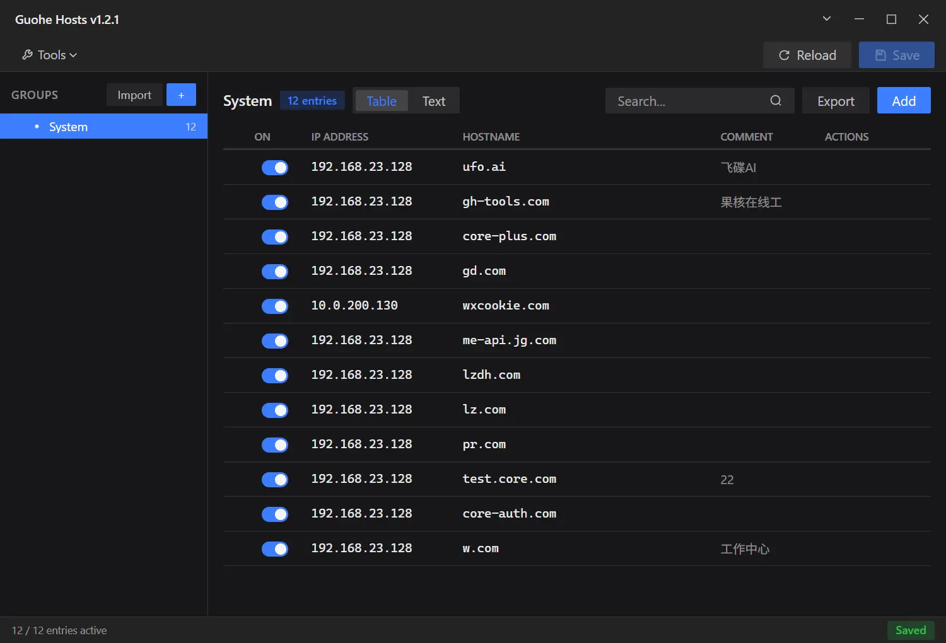The width and height of the screenshot is (946, 643).
Task: Close the Guohe Hosts window
Action: click(923, 19)
